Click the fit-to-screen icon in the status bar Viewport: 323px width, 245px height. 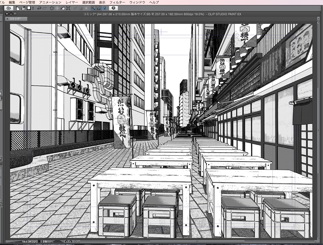pyautogui.click(x=39, y=241)
